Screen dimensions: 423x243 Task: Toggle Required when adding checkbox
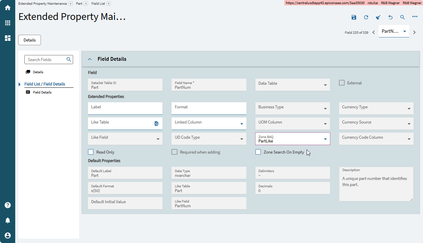pyautogui.click(x=174, y=152)
